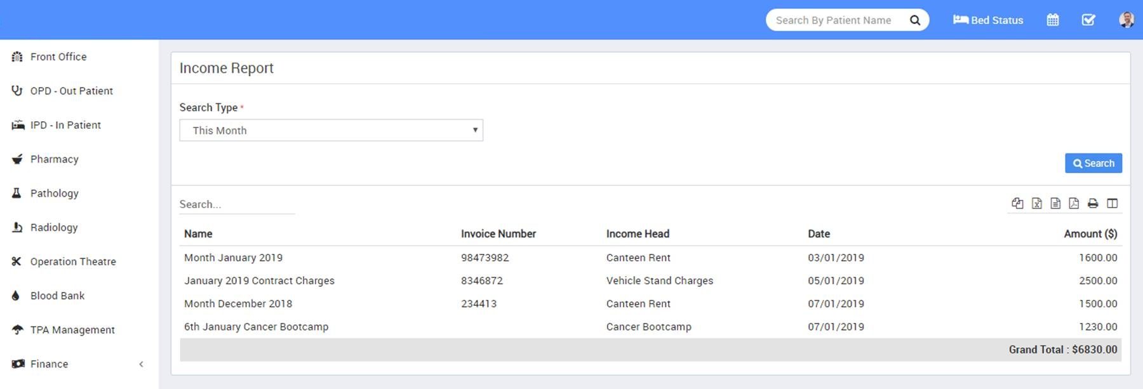Open the Pharmacy menu item

click(x=55, y=159)
